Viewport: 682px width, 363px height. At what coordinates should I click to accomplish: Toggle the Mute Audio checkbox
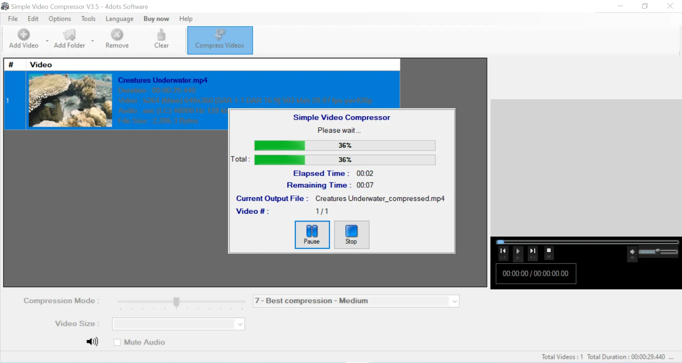tap(117, 342)
